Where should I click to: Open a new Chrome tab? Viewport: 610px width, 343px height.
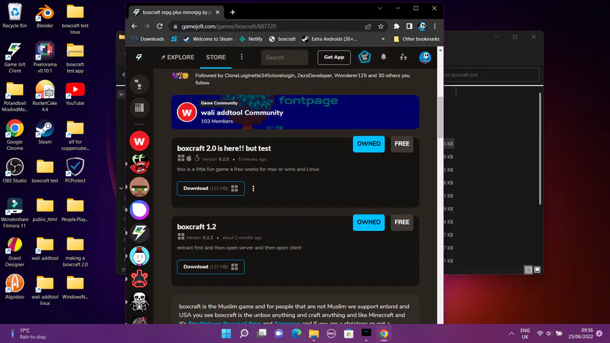(x=232, y=12)
